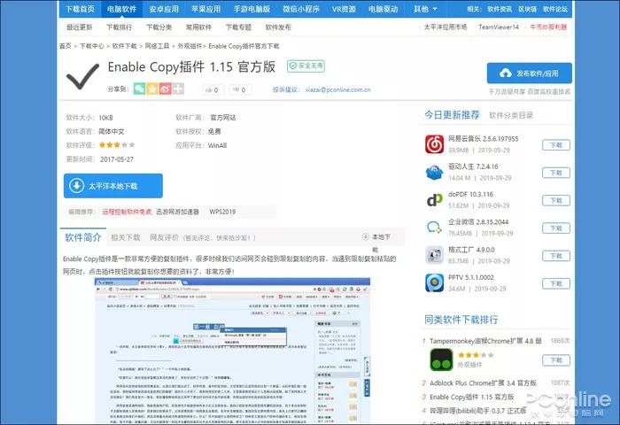The height and width of the screenshot is (425, 620).
Task: Select the VR资源 nav tab
Action: tap(344, 9)
